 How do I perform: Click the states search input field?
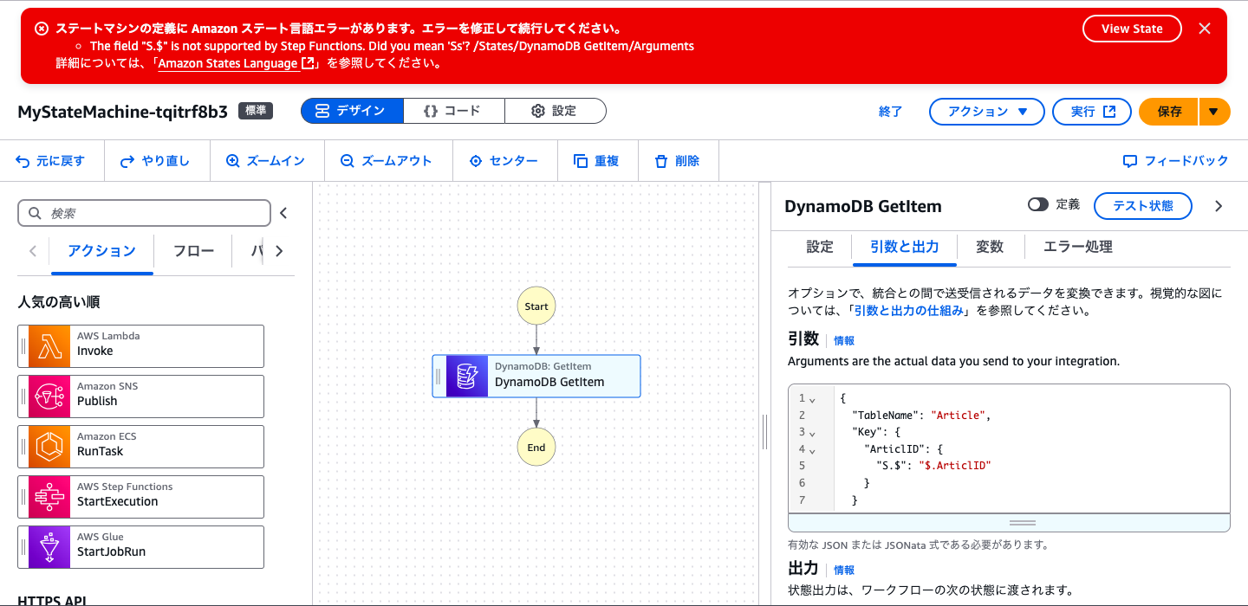[x=144, y=213]
